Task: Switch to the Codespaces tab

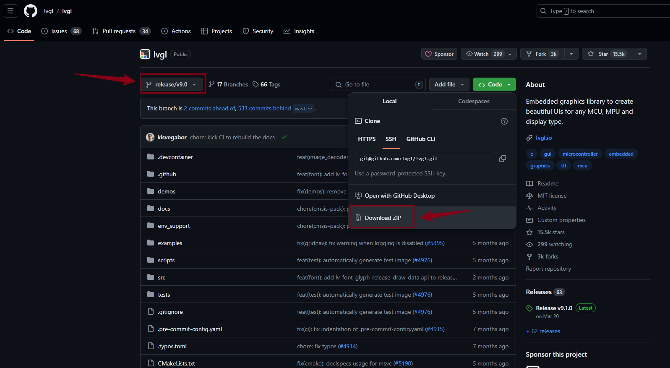Action: [474, 101]
